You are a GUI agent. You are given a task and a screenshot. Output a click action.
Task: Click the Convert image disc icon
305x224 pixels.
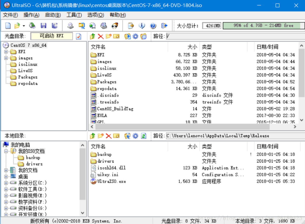[93, 26]
